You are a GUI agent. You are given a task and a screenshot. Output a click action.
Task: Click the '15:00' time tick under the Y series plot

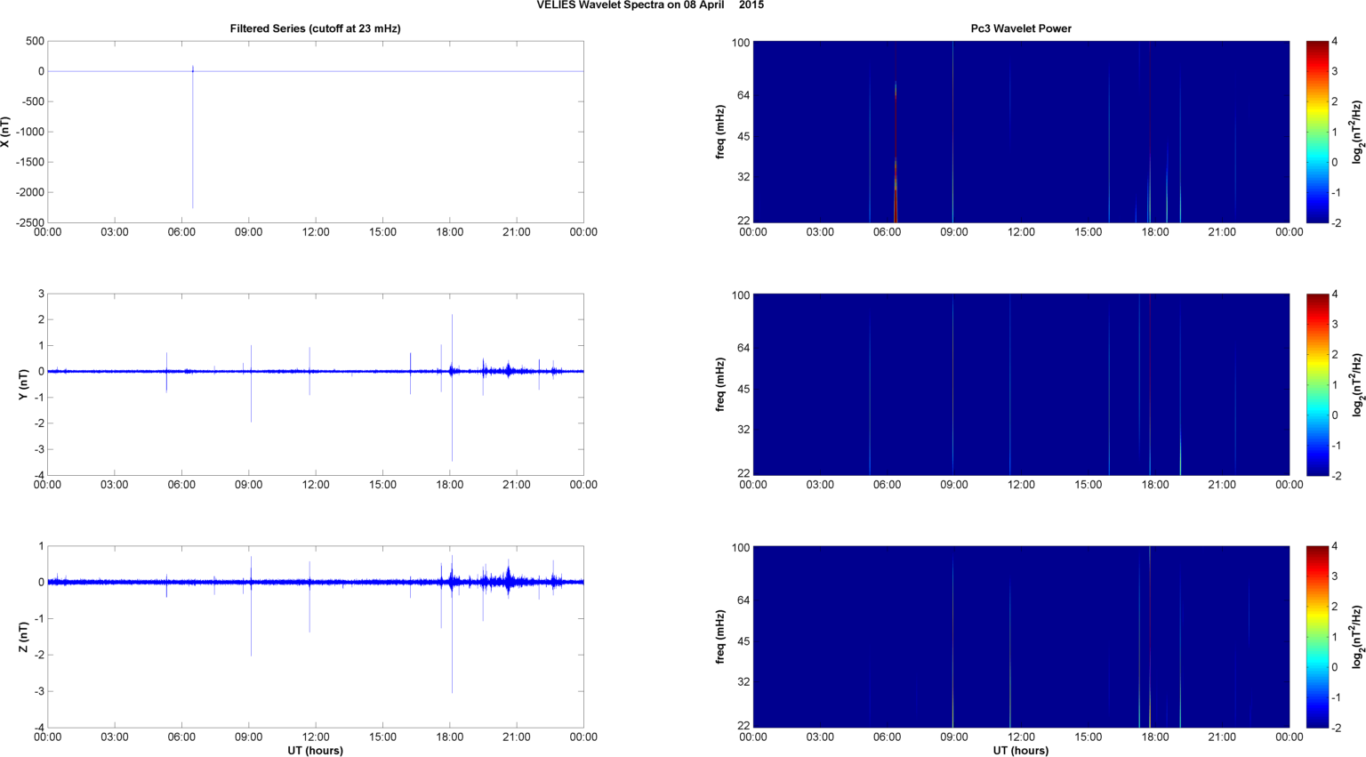[x=382, y=485]
